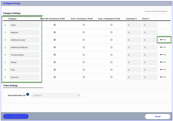Screen dimensions: 173x121
Task: Open View for Rental row
Action: [x=164, y=62]
